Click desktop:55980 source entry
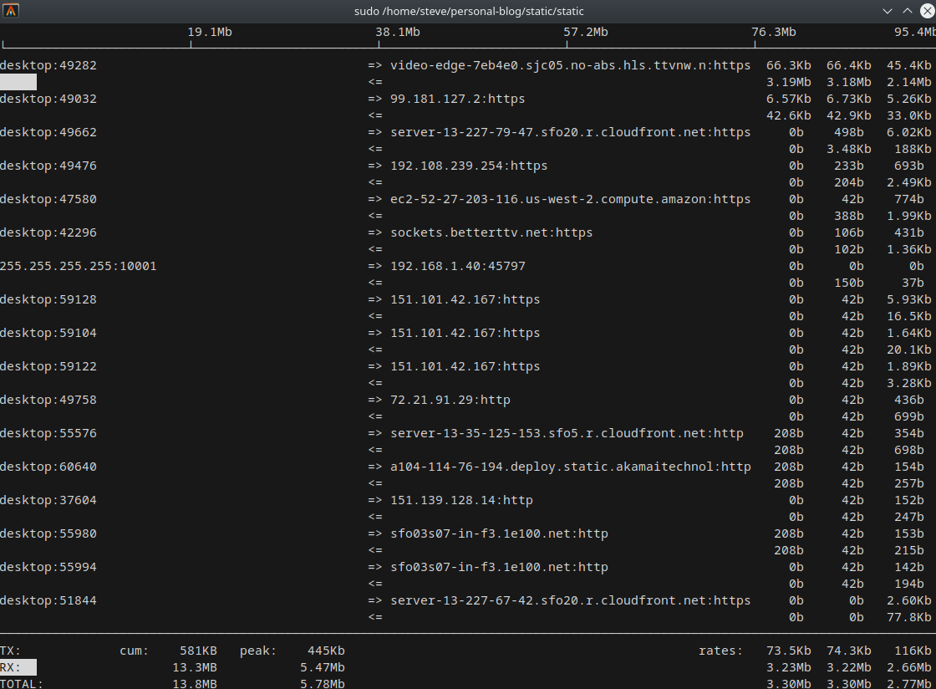936x689 pixels. (x=48, y=533)
